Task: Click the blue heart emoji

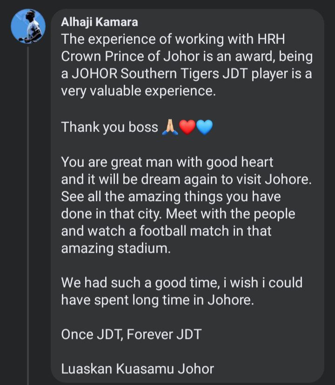Action: (x=204, y=127)
